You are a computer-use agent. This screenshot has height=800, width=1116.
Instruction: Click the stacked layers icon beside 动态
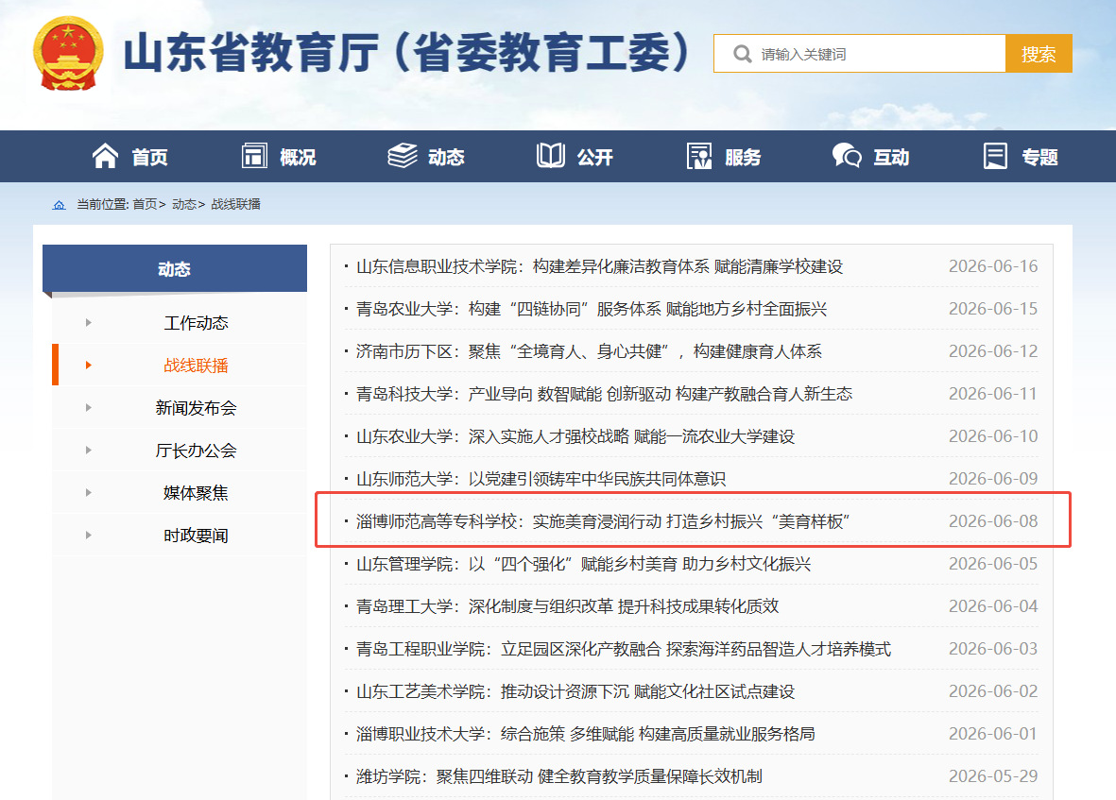[403, 156]
